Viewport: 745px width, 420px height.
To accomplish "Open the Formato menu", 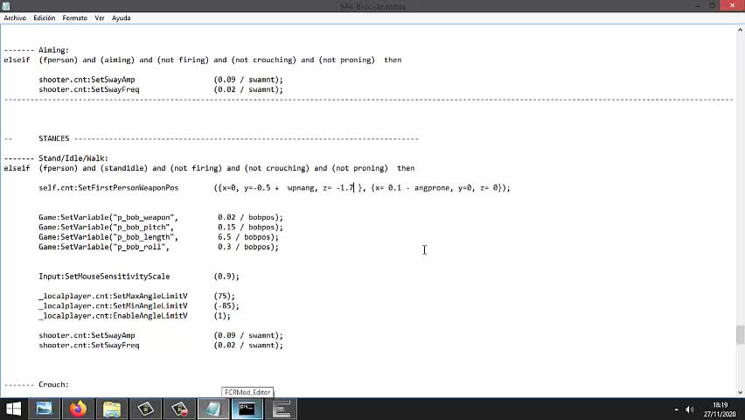I will pos(75,17).
